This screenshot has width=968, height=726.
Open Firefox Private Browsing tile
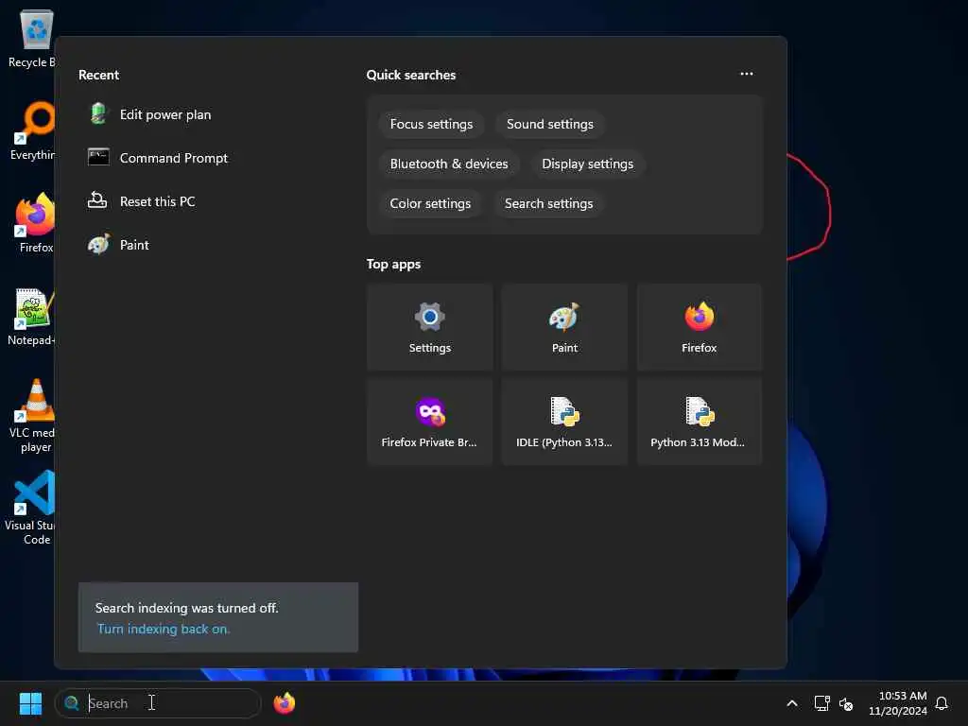430,422
